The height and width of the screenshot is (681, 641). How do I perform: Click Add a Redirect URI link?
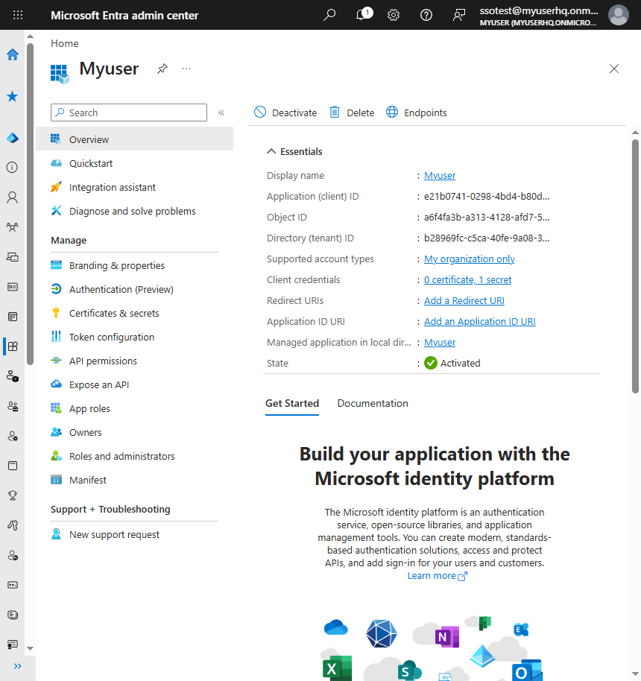click(464, 300)
